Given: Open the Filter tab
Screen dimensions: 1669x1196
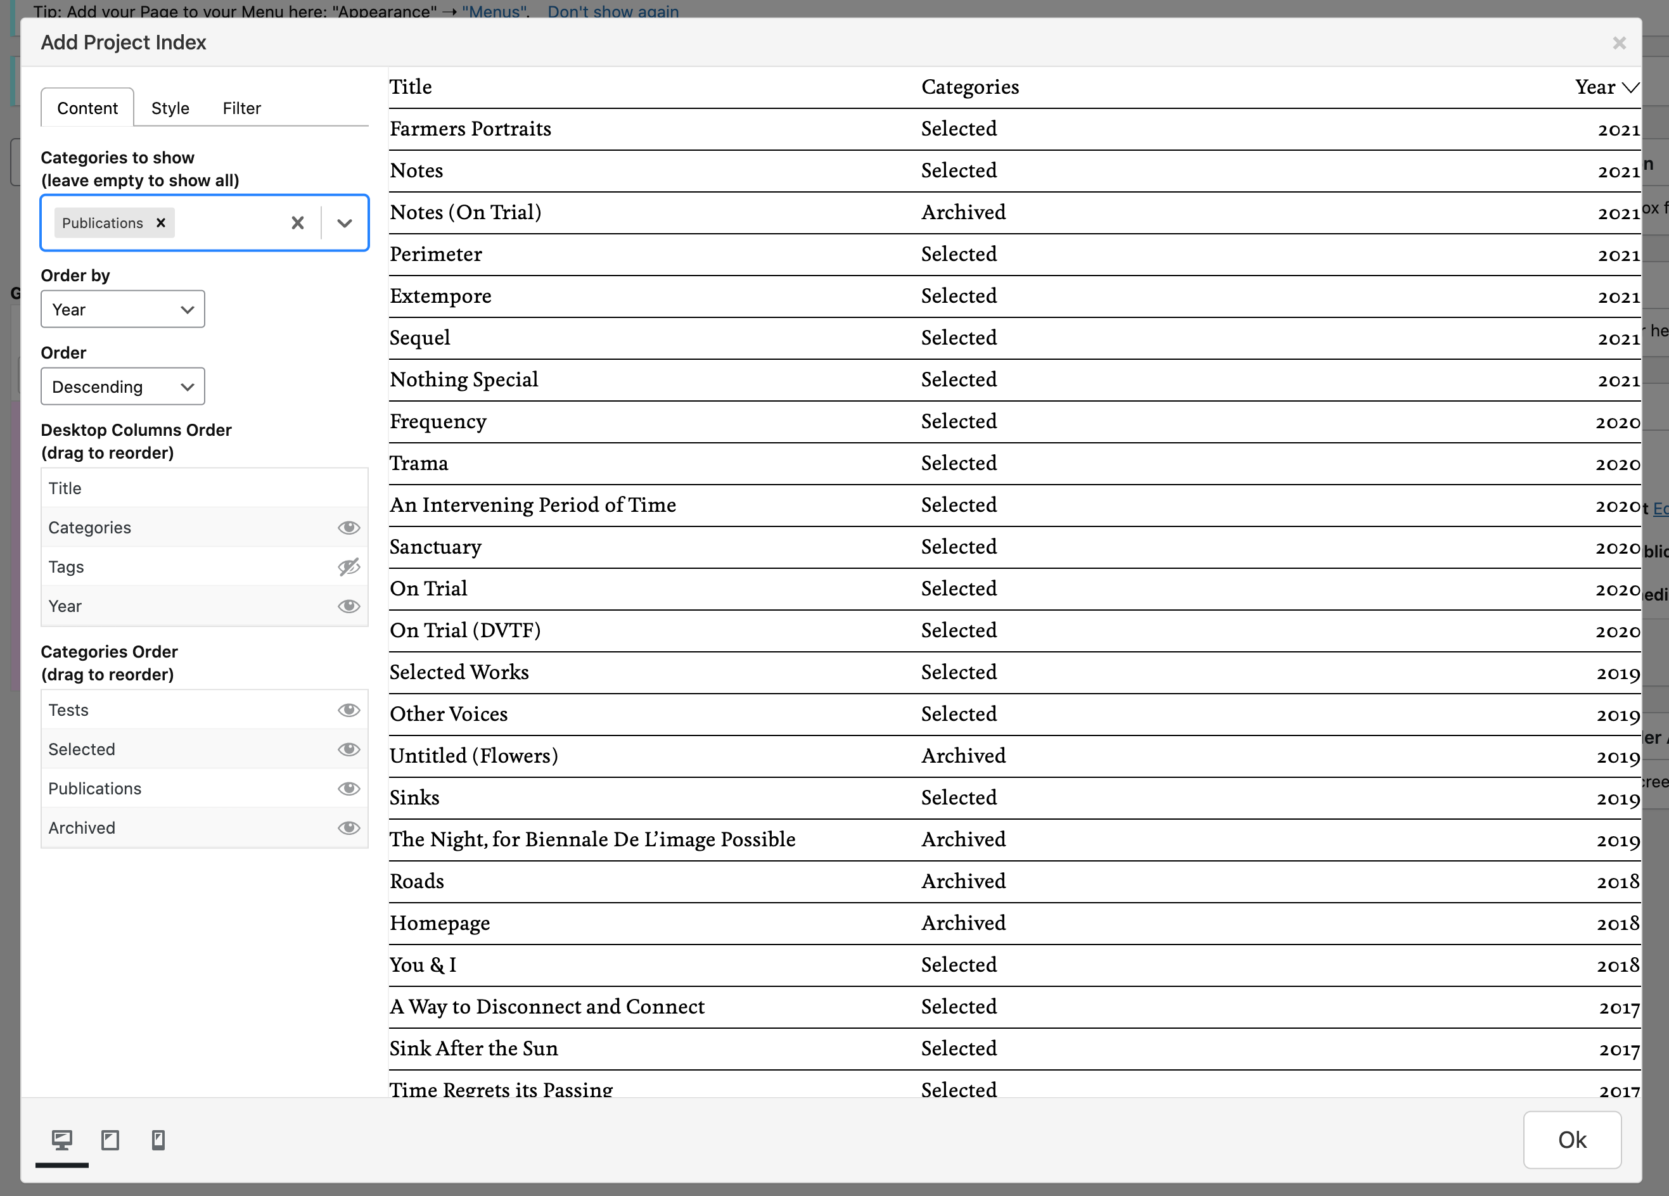Looking at the screenshot, I should (241, 108).
